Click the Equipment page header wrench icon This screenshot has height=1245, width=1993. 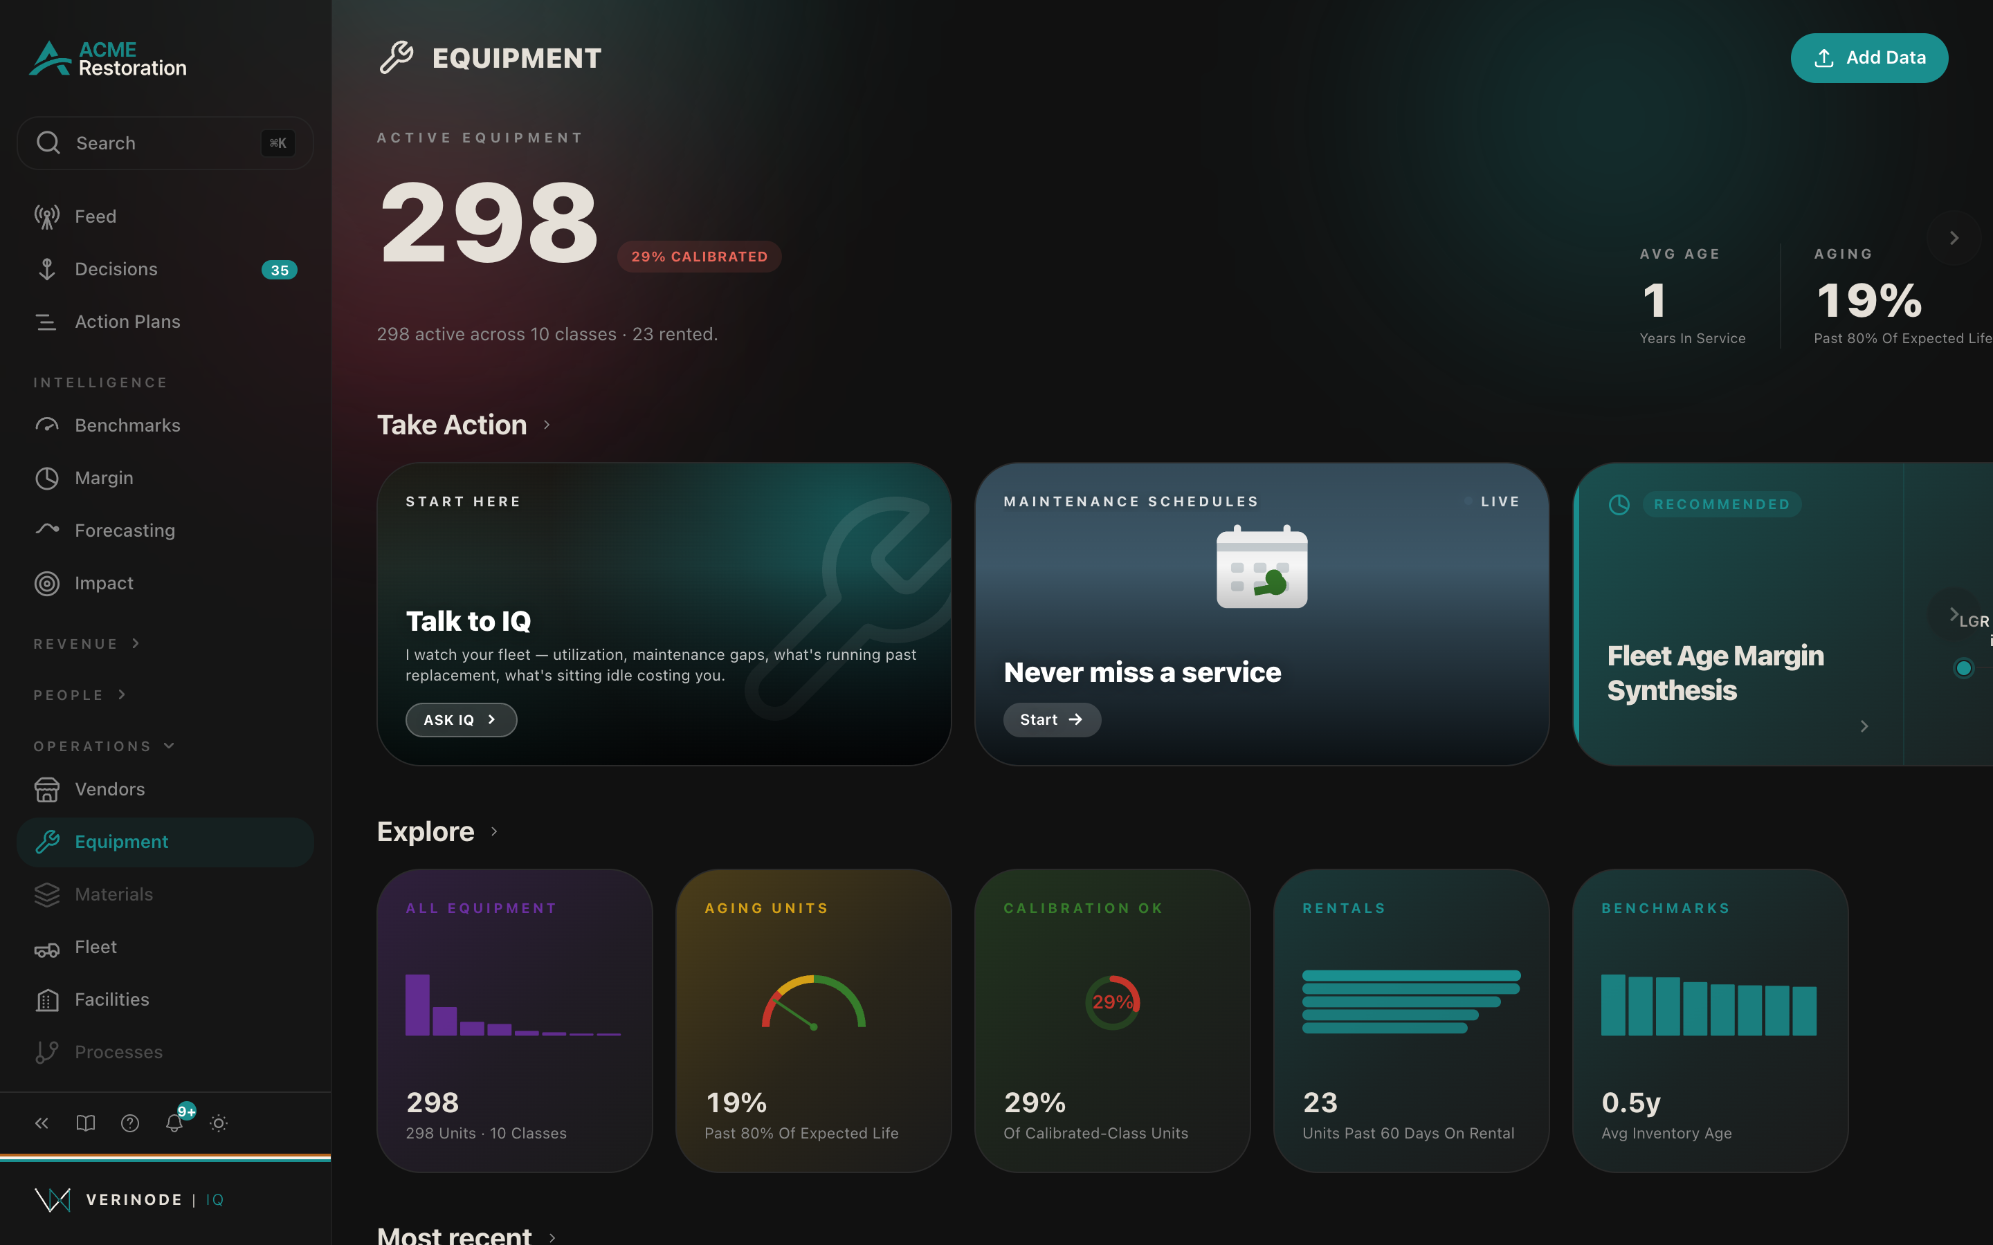coord(396,57)
